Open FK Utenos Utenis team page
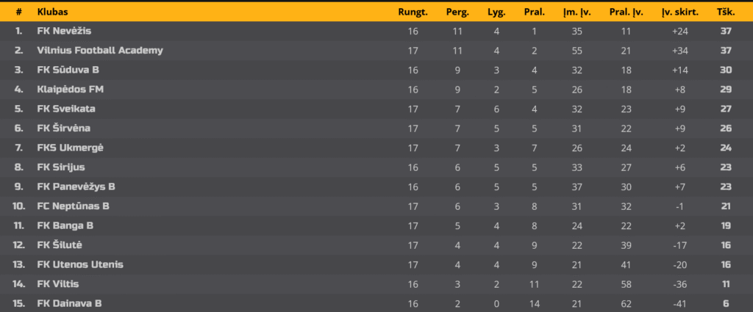 [x=79, y=264]
